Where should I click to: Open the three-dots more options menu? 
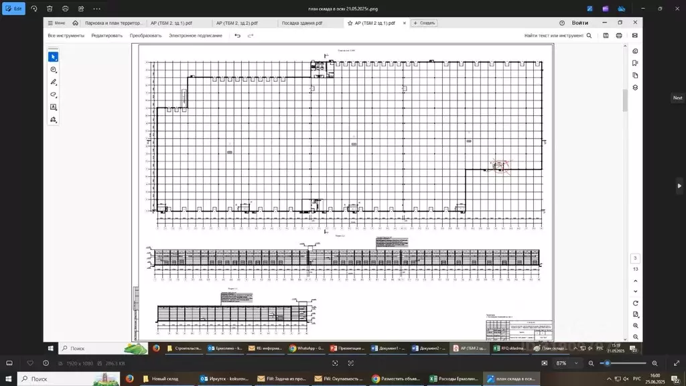97,9
